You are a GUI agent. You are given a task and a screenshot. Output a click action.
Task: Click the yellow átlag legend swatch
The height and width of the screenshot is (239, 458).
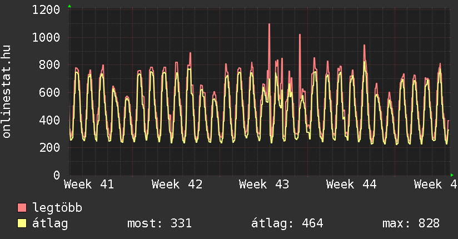coord(22,223)
